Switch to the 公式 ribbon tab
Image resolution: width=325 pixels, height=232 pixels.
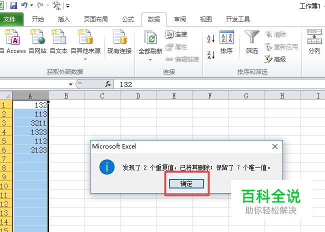[128, 19]
